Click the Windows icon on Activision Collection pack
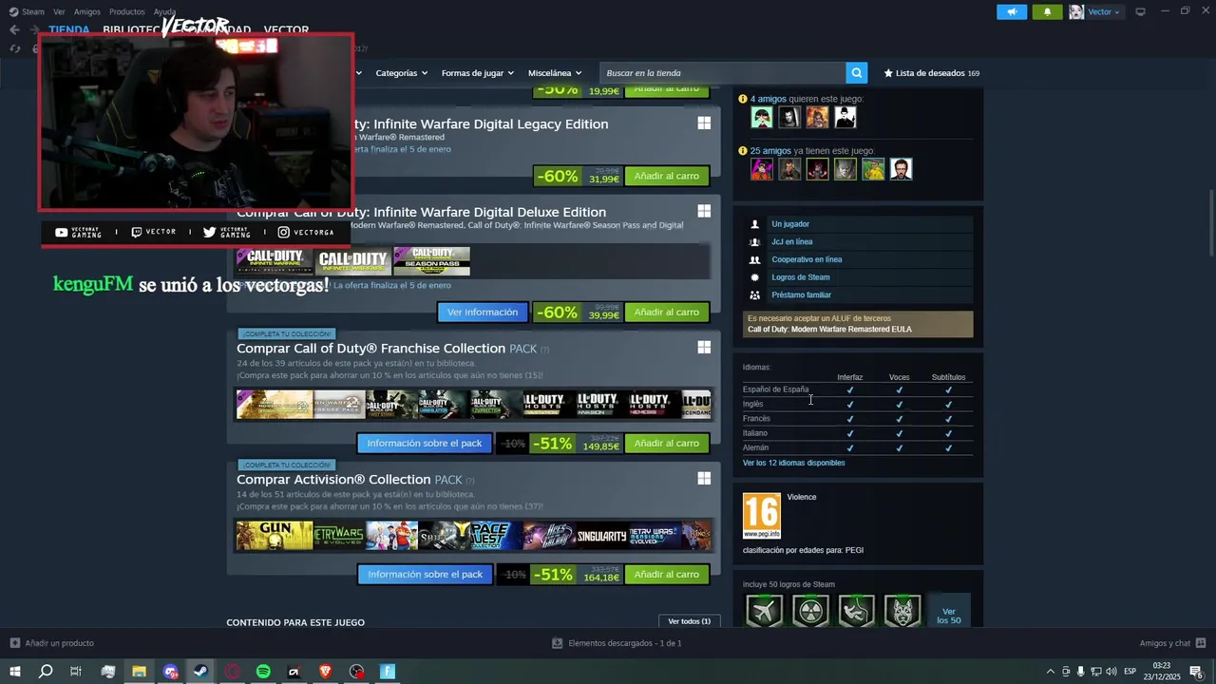 pyautogui.click(x=704, y=479)
